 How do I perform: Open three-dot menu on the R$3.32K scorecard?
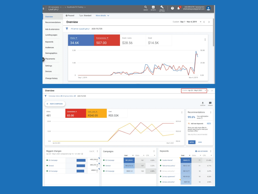(182, 112)
